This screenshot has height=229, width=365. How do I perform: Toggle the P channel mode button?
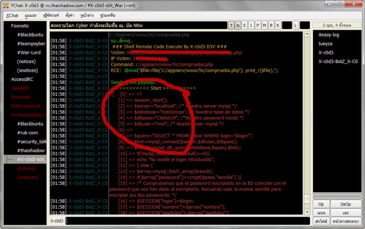coord(258,25)
